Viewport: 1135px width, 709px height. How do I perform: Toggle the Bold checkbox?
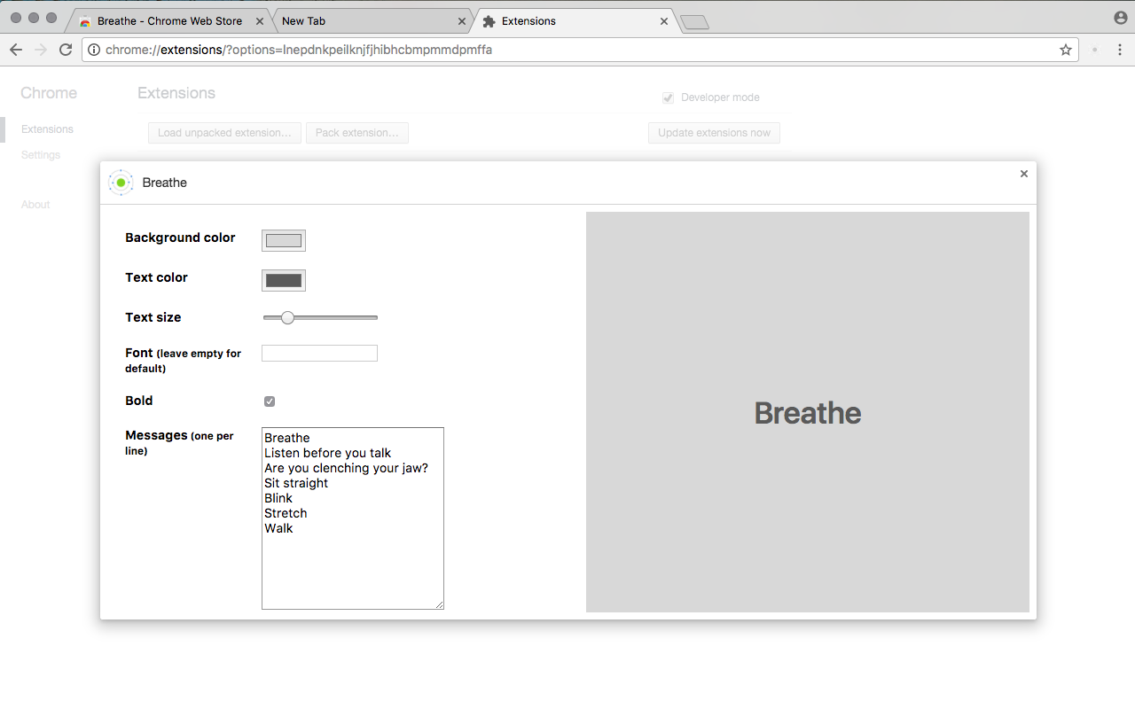tap(270, 401)
